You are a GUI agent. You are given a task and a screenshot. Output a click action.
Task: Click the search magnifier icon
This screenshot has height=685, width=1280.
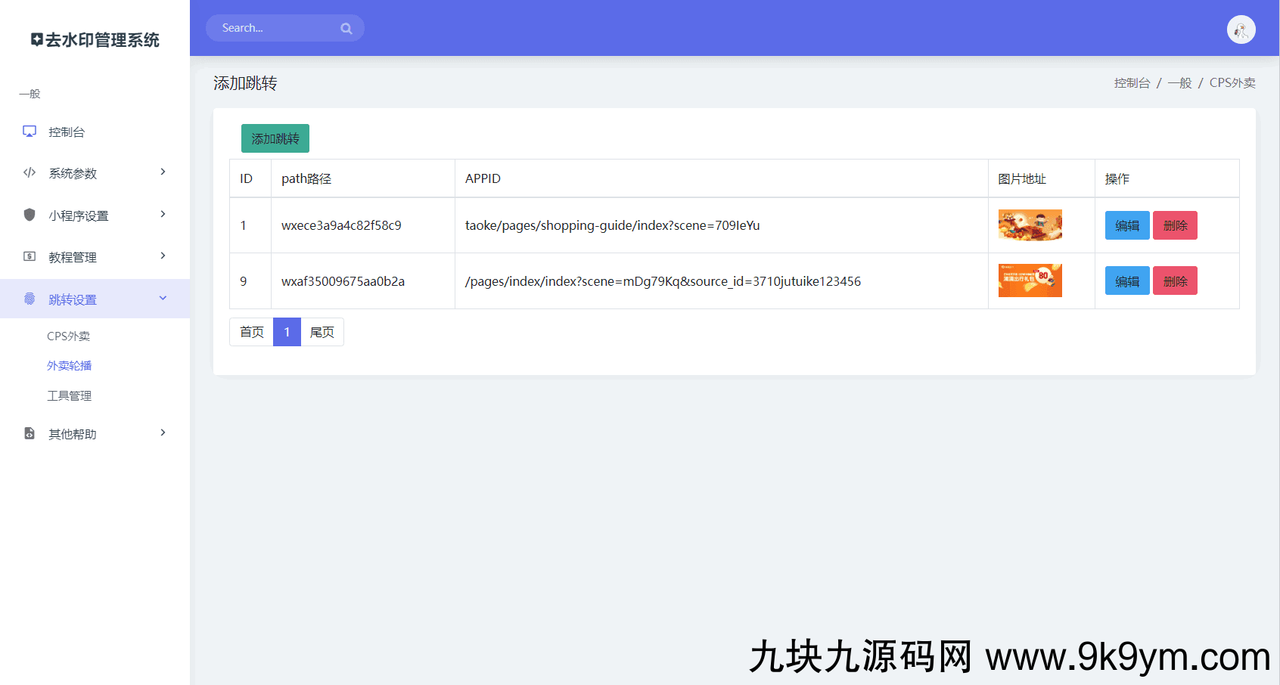coord(346,29)
